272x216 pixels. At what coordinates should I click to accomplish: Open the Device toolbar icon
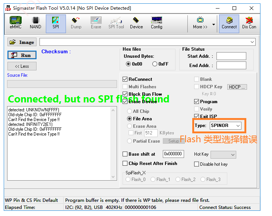136,23
